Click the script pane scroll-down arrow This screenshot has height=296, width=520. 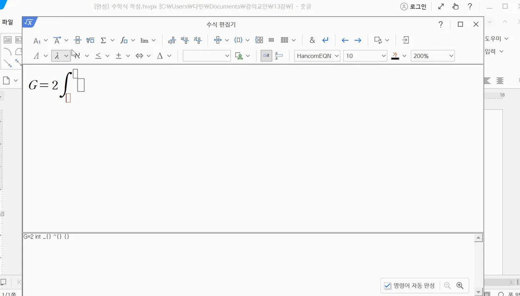pos(479,292)
